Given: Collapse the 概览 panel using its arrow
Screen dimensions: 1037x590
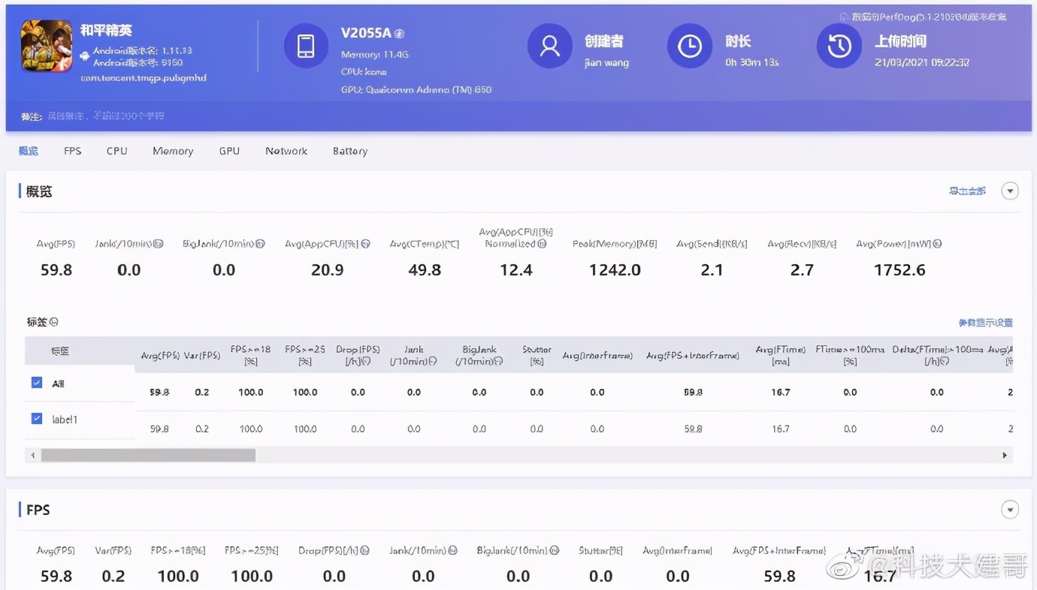Looking at the screenshot, I should pos(1010,191).
